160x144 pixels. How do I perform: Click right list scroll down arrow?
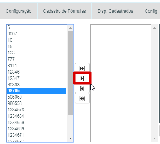click(154, 138)
